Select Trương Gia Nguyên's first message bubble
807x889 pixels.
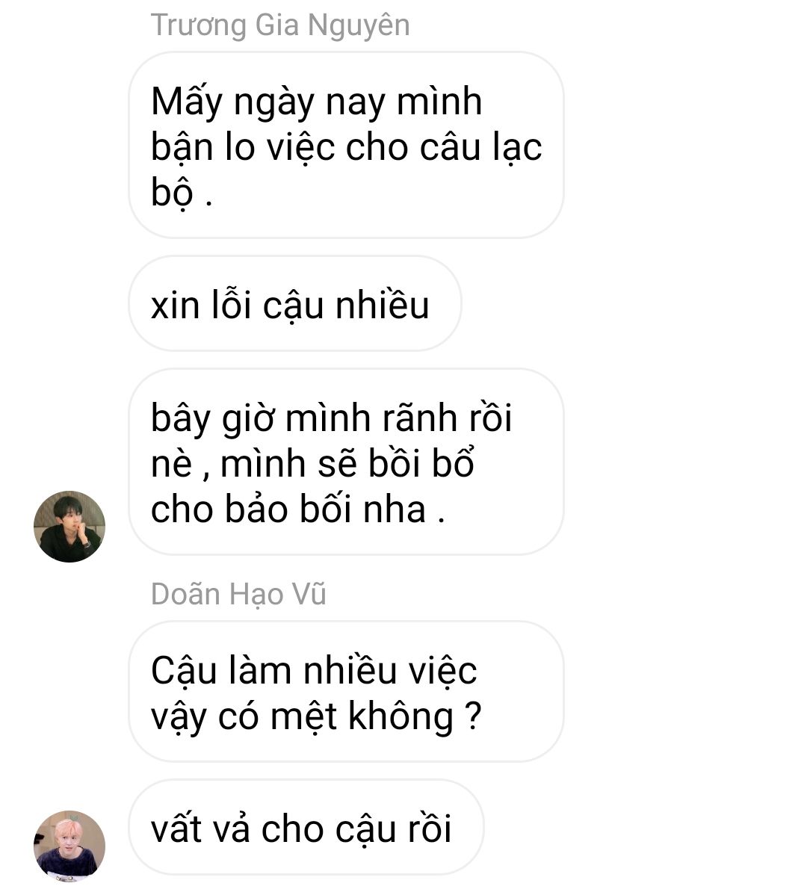tap(347, 145)
